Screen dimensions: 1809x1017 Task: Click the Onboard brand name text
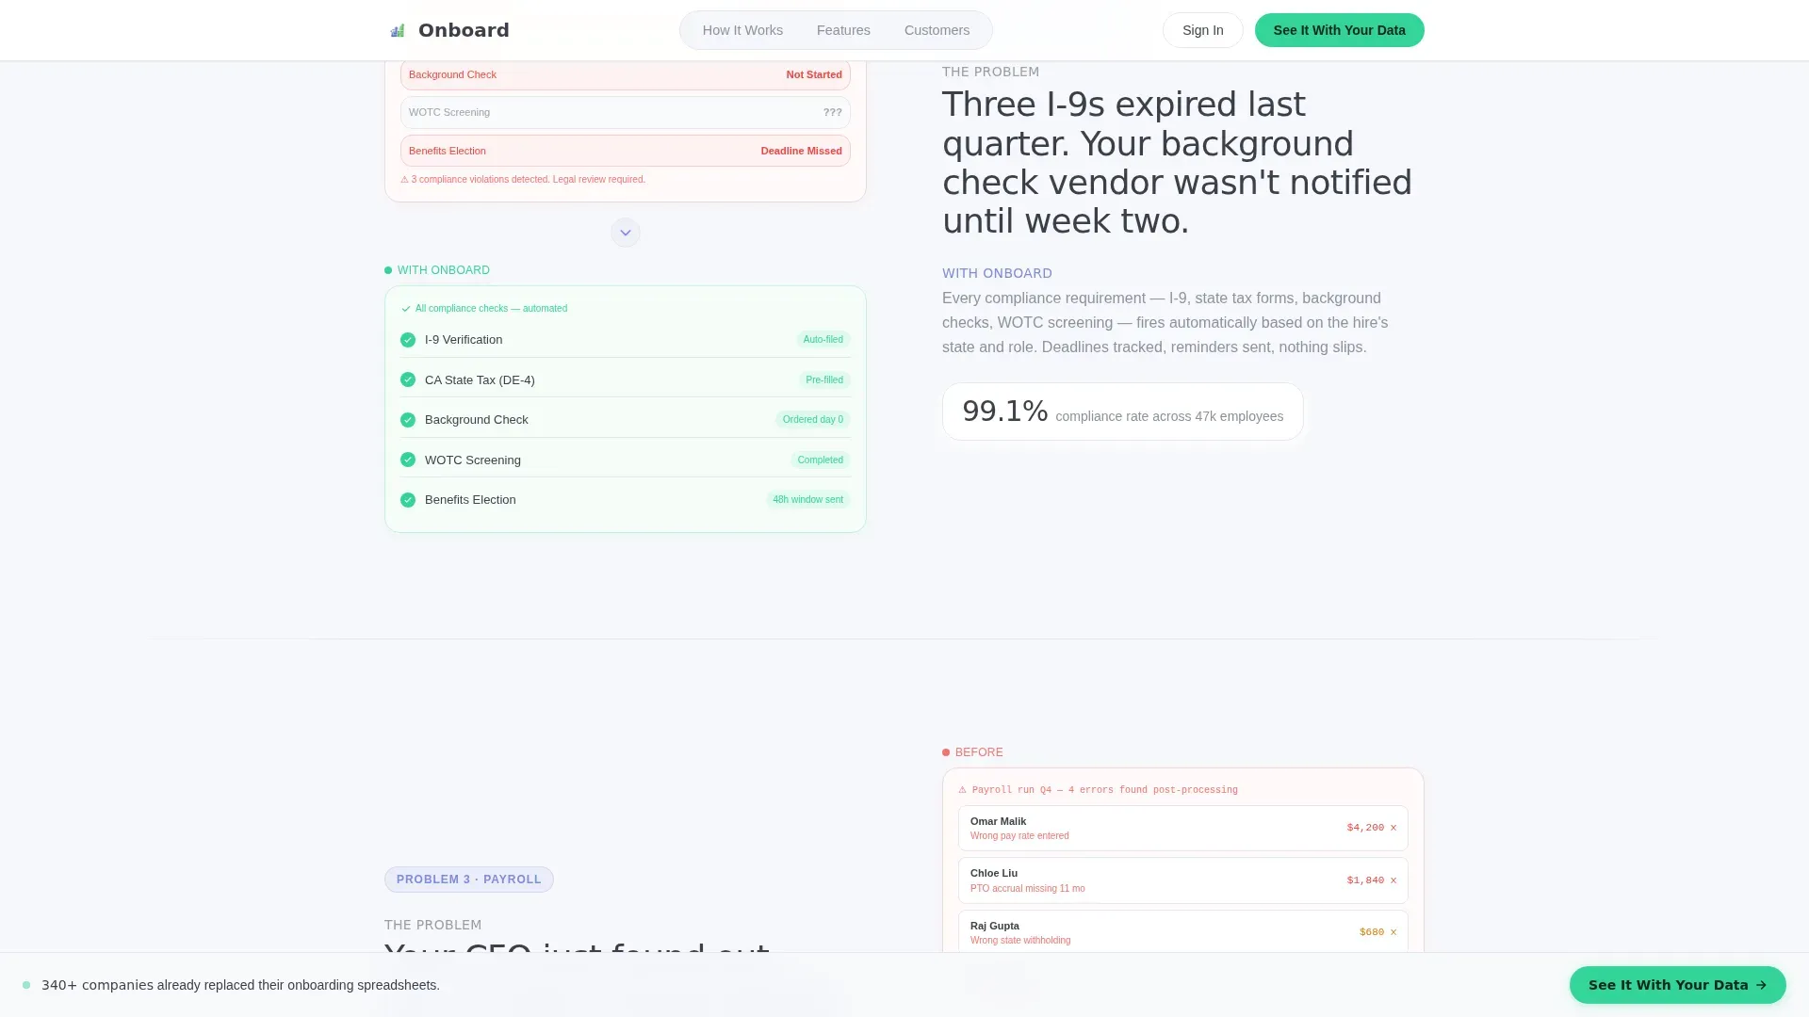[464, 30]
